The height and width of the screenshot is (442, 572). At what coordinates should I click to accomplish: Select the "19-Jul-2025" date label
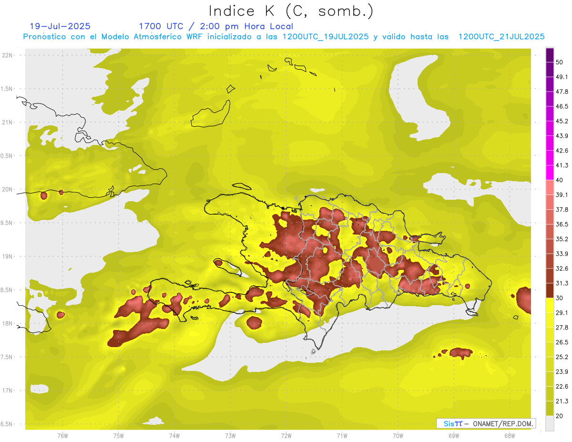60,26
